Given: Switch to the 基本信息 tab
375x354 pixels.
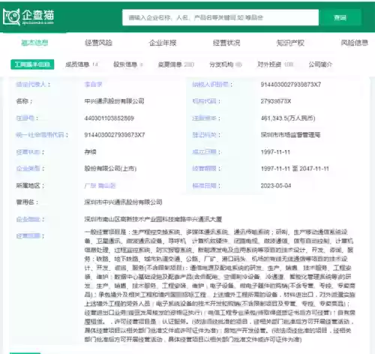Looking at the screenshot, I should [34, 43].
